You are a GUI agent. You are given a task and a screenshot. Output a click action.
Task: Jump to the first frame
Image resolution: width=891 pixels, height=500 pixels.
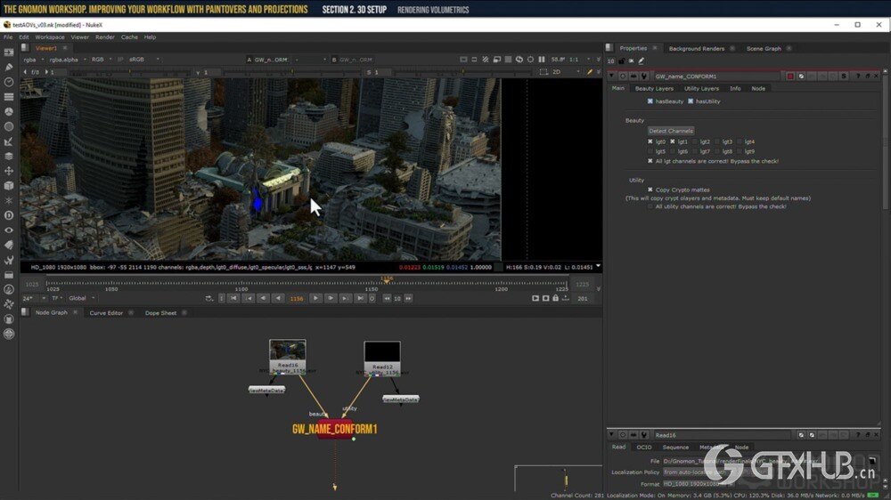pos(233,298)
